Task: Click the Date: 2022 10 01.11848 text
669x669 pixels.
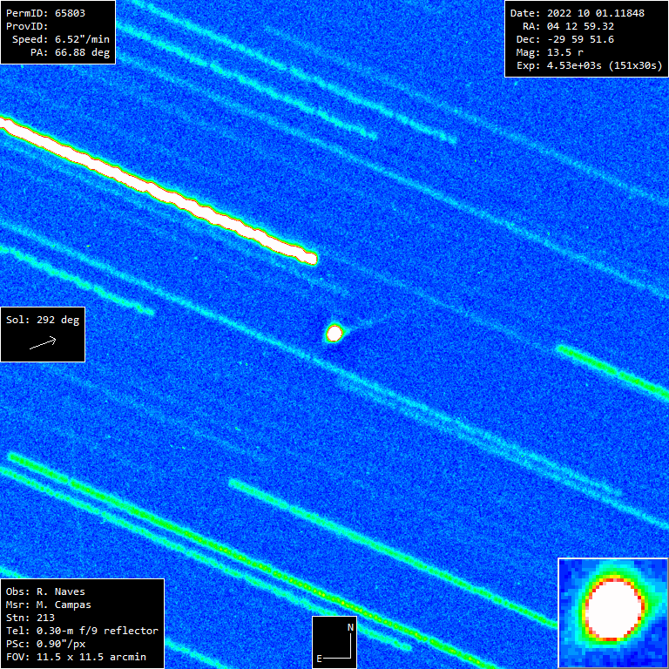Action: [x=578, y=13]
